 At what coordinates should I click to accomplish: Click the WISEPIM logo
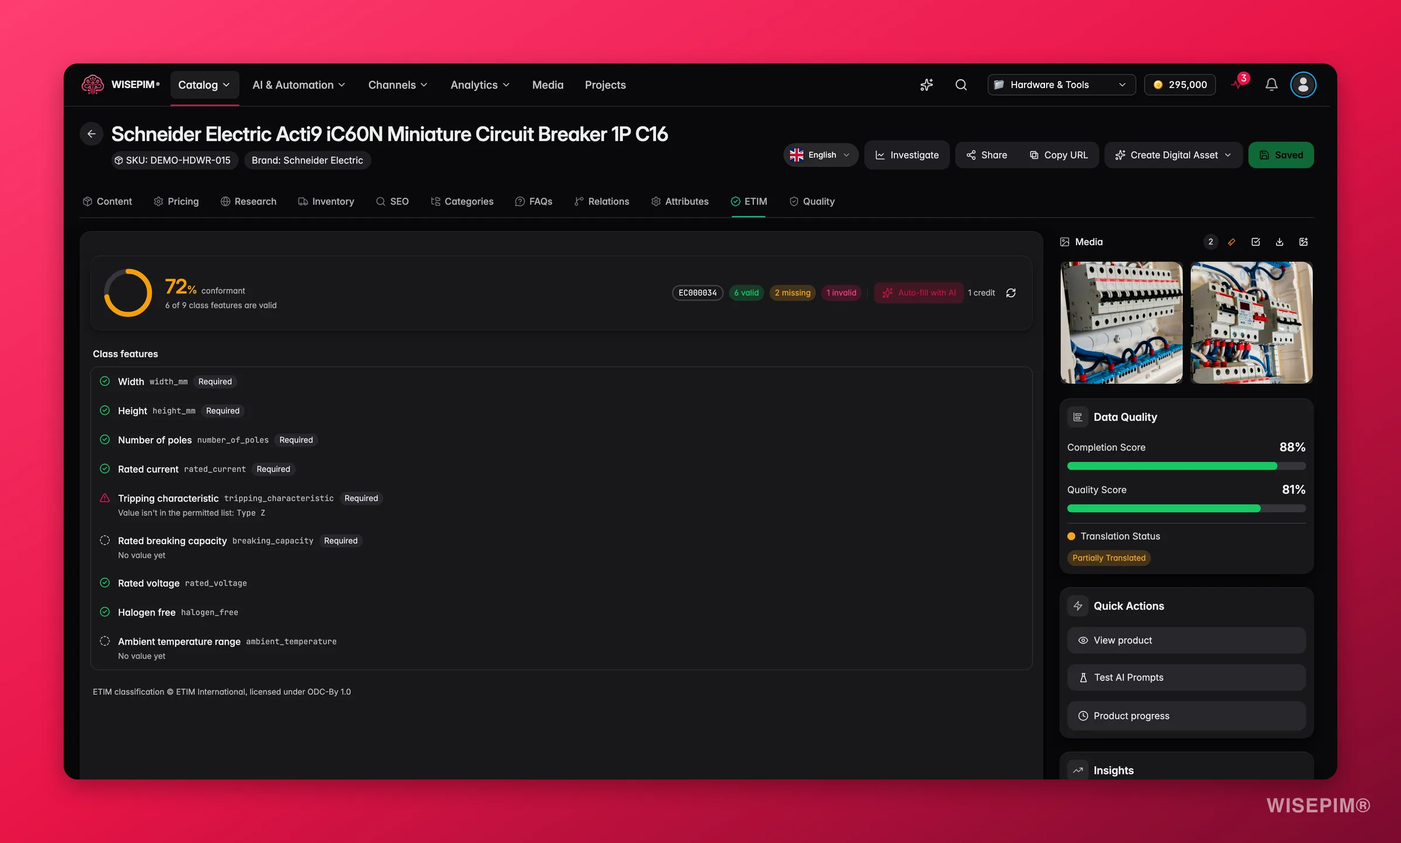coord(121,85)
